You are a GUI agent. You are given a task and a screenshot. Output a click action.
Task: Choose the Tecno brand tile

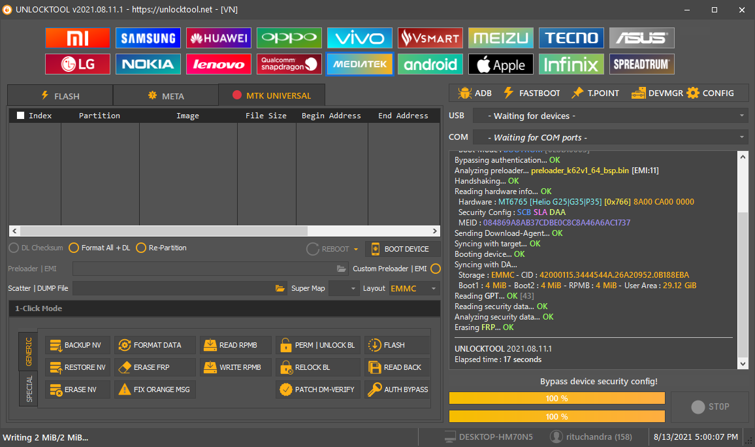tap(571, 38)
